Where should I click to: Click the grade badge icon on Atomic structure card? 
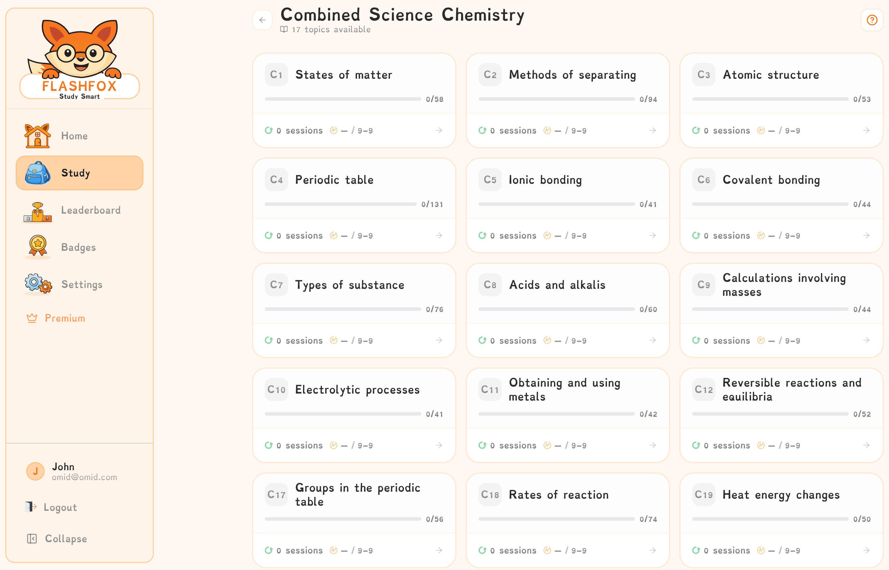[x=761, y=130]
